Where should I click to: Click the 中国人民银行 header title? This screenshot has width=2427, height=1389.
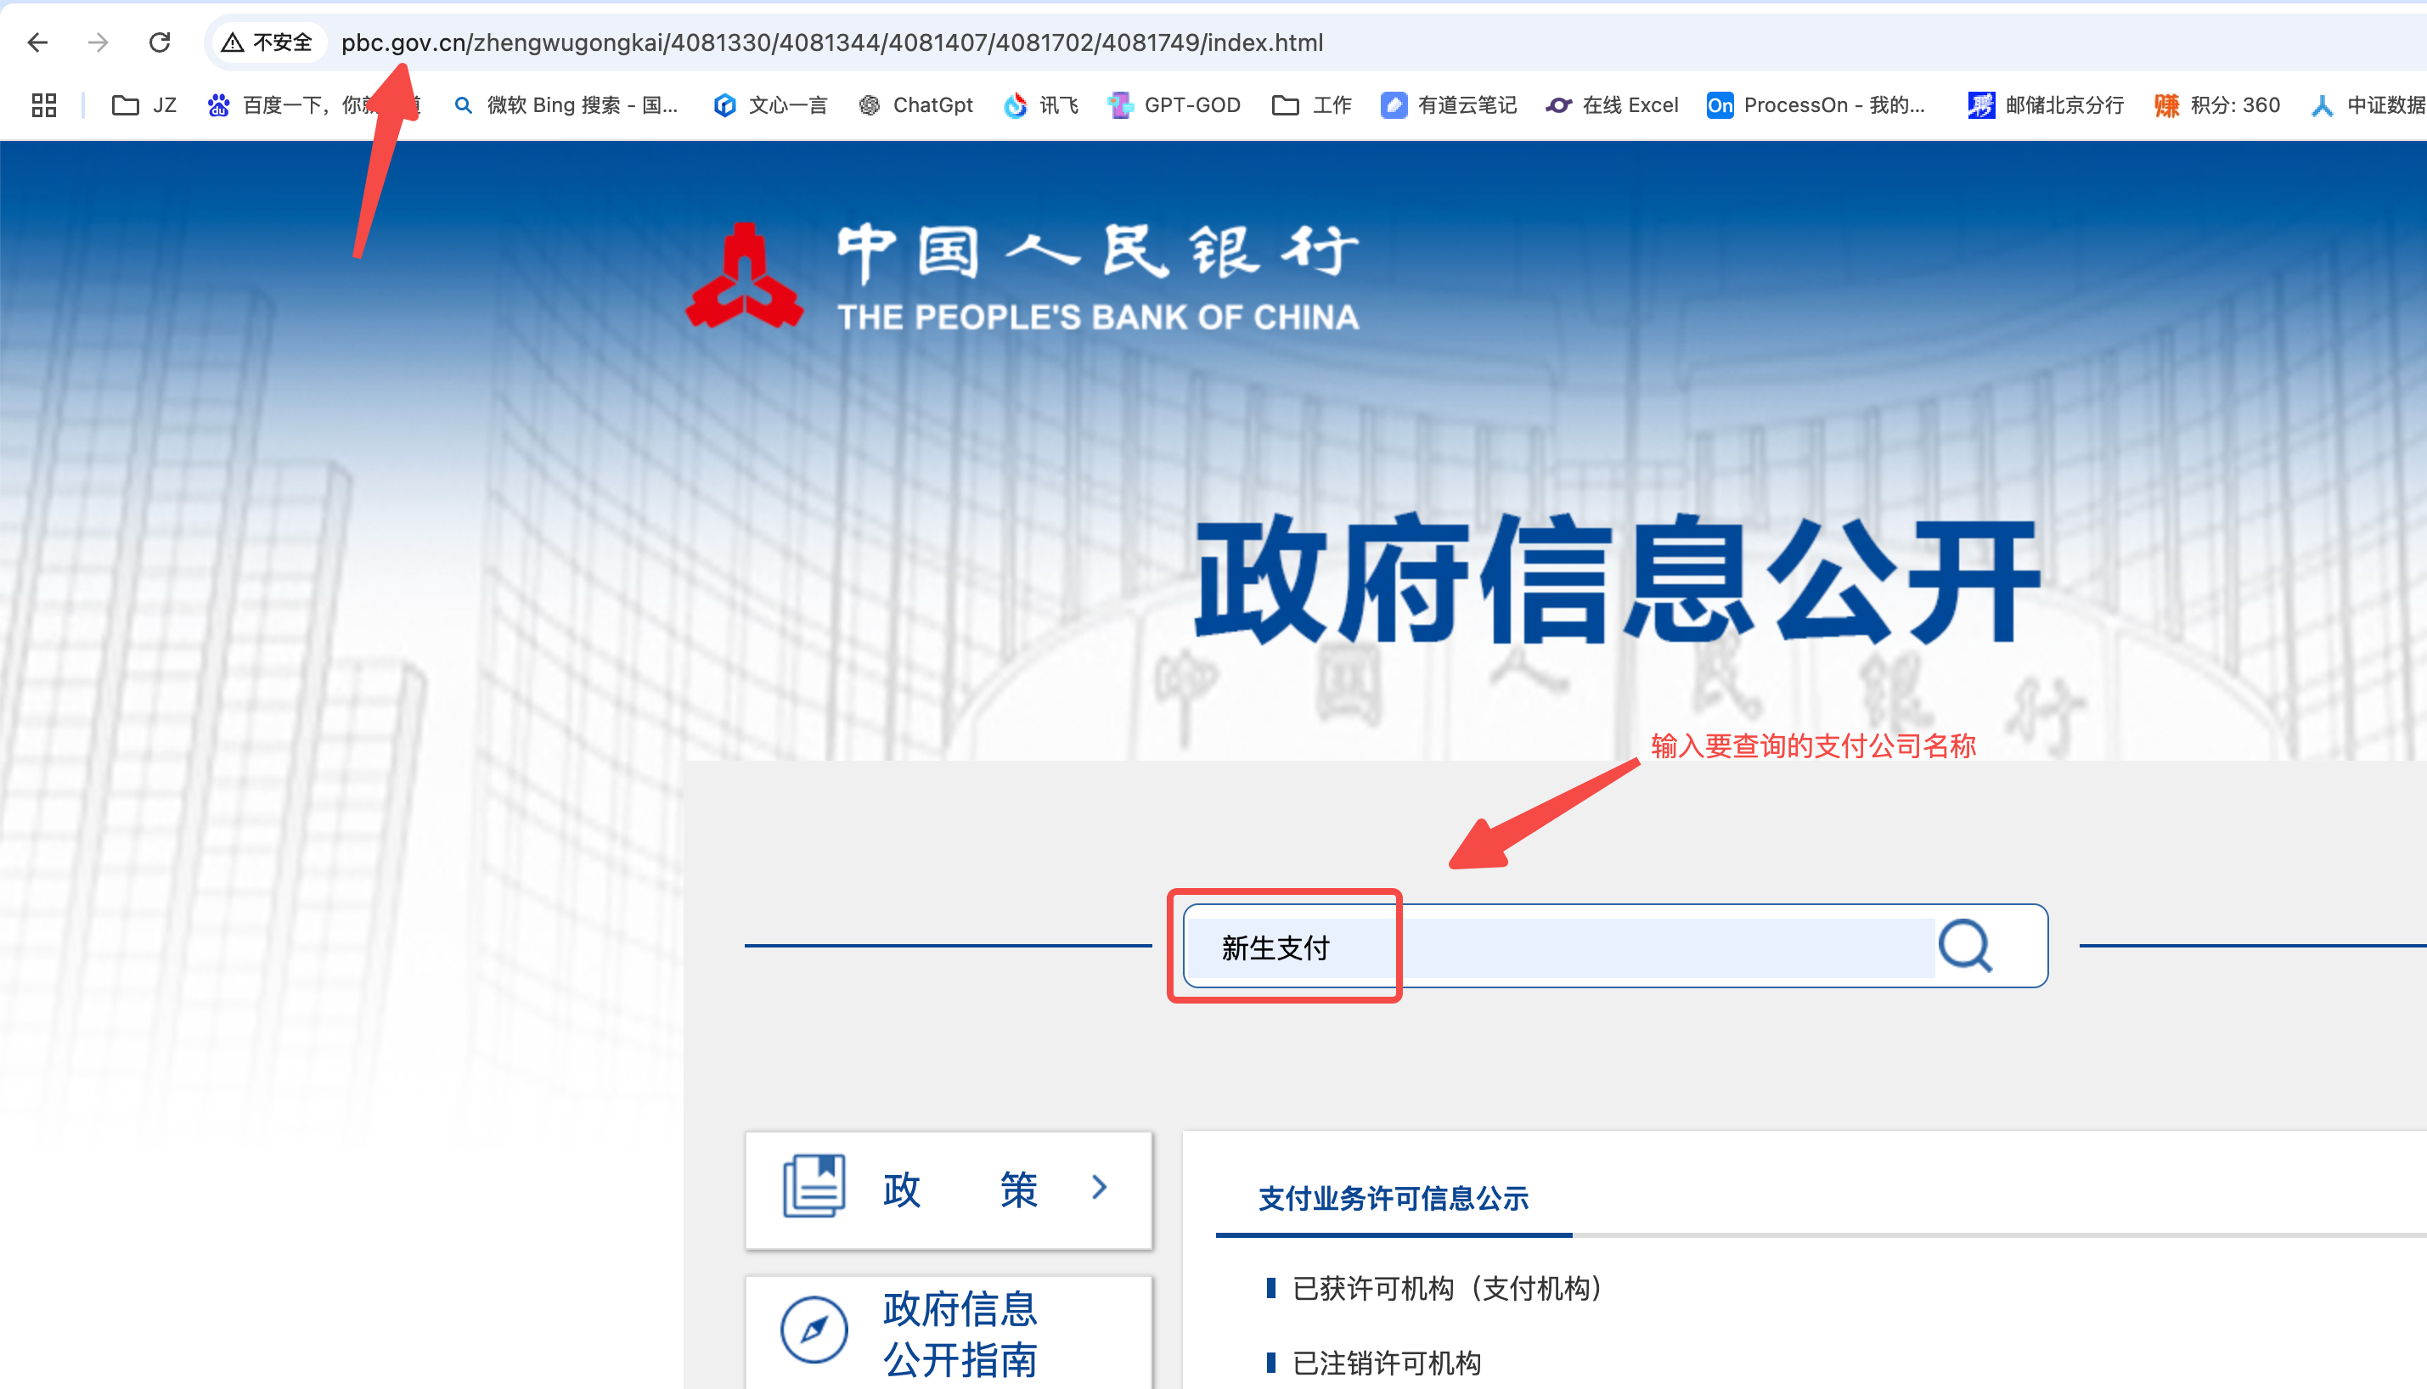pos(1098,252)
